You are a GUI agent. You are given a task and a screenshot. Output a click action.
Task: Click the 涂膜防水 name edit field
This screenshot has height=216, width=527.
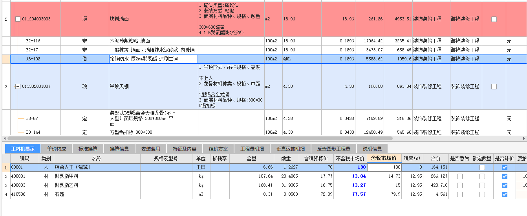click(154, 59)
